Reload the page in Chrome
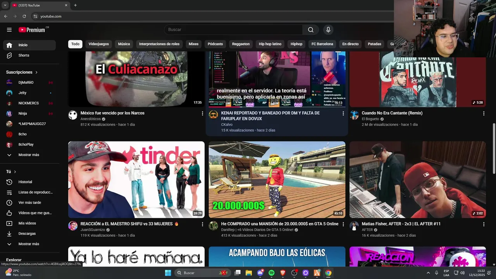 pyautogui.click(x=24, y=16)
